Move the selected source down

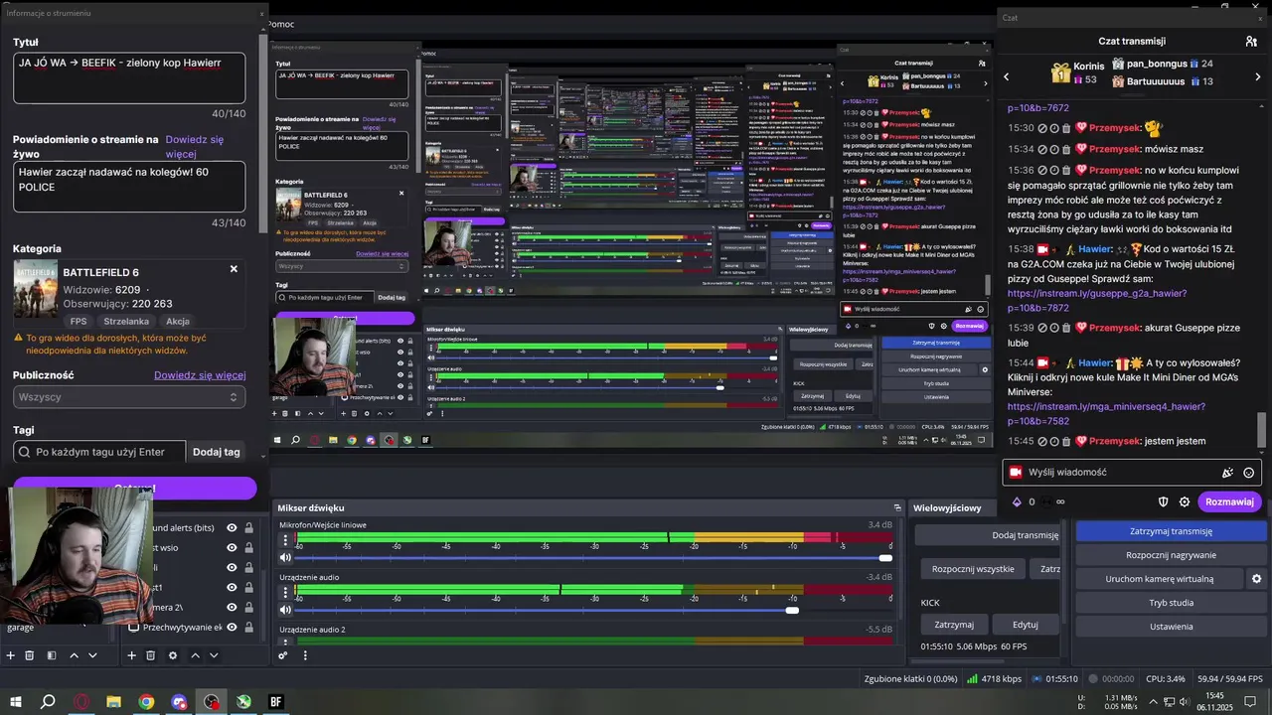(x=214, y=655)
